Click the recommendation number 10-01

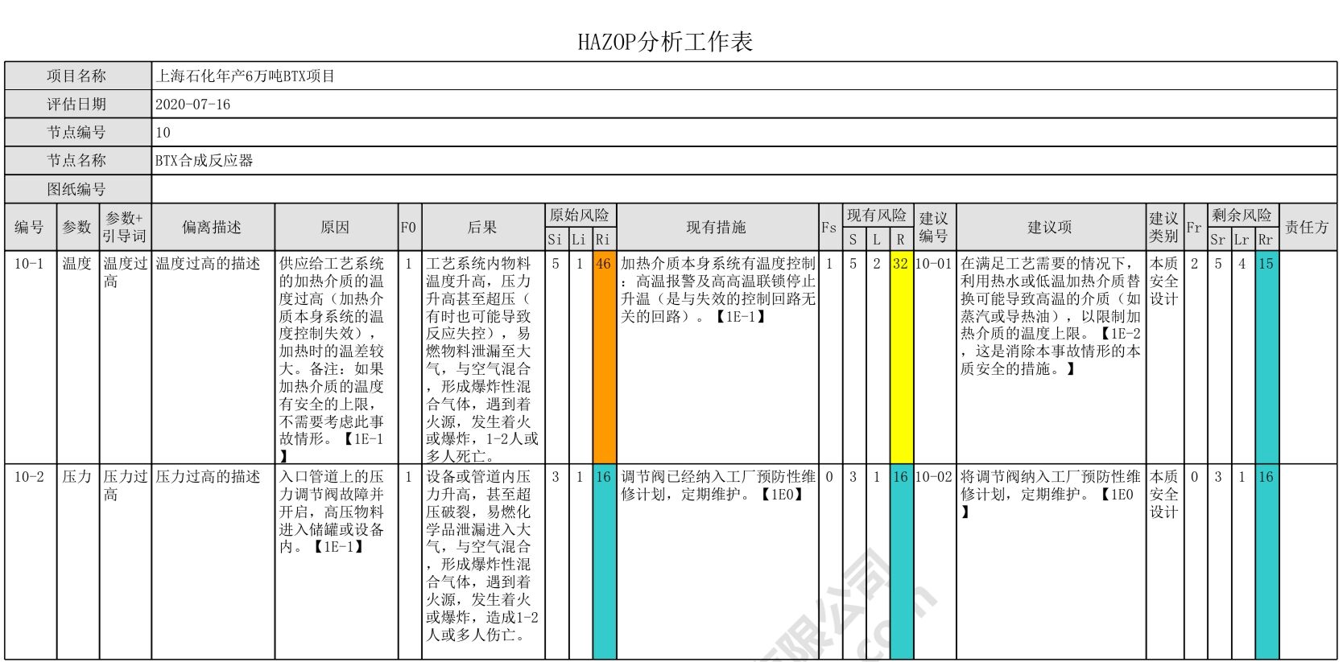point(934,357)
